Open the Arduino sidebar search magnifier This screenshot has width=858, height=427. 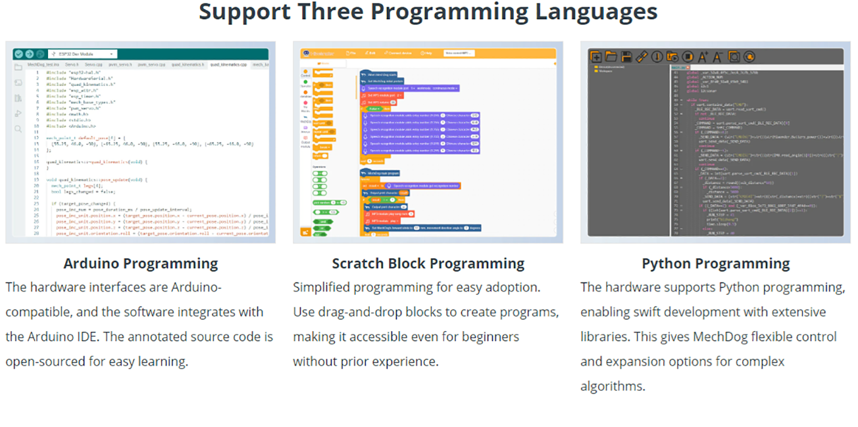(x=18, y=129)
